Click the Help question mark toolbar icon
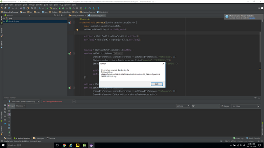 [98, 8]
